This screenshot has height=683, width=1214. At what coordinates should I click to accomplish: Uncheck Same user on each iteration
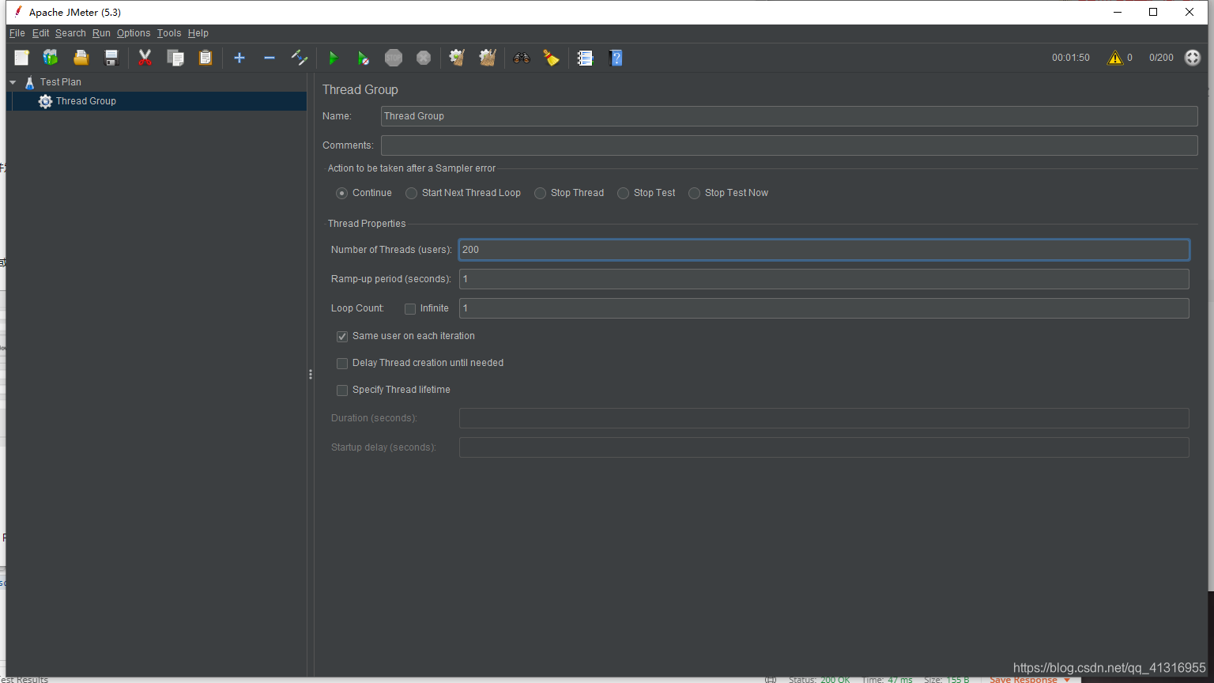[x=342, y=337]
